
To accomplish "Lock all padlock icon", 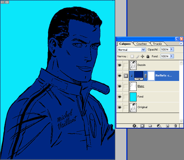I will (148, 56).
